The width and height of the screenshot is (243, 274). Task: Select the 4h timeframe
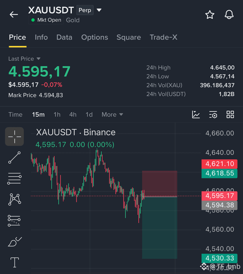[x=73, y=115]
